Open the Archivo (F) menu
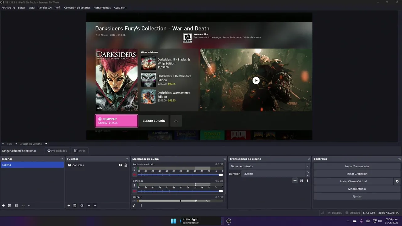This screenshot has height=226, width=402. pos(8,8)
